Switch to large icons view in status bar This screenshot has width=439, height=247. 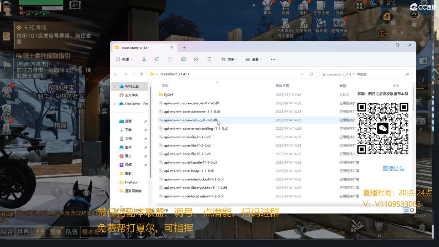pos(412,210)
